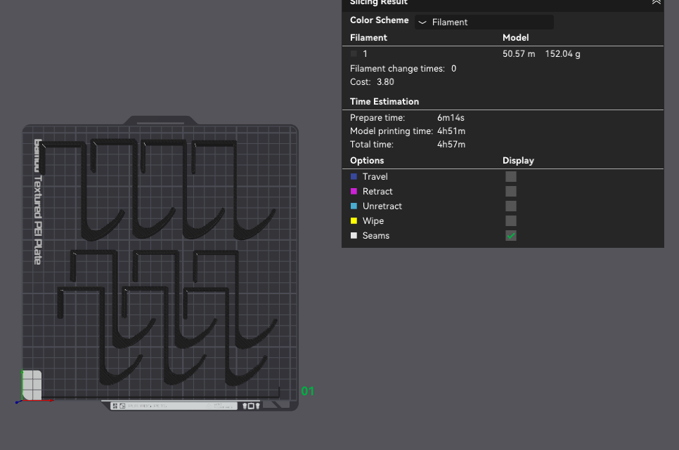Image resolution: width=679 pixels, height=450 pixels.
Task: Enable Wipe display checkbox
Action: (511, 220)
